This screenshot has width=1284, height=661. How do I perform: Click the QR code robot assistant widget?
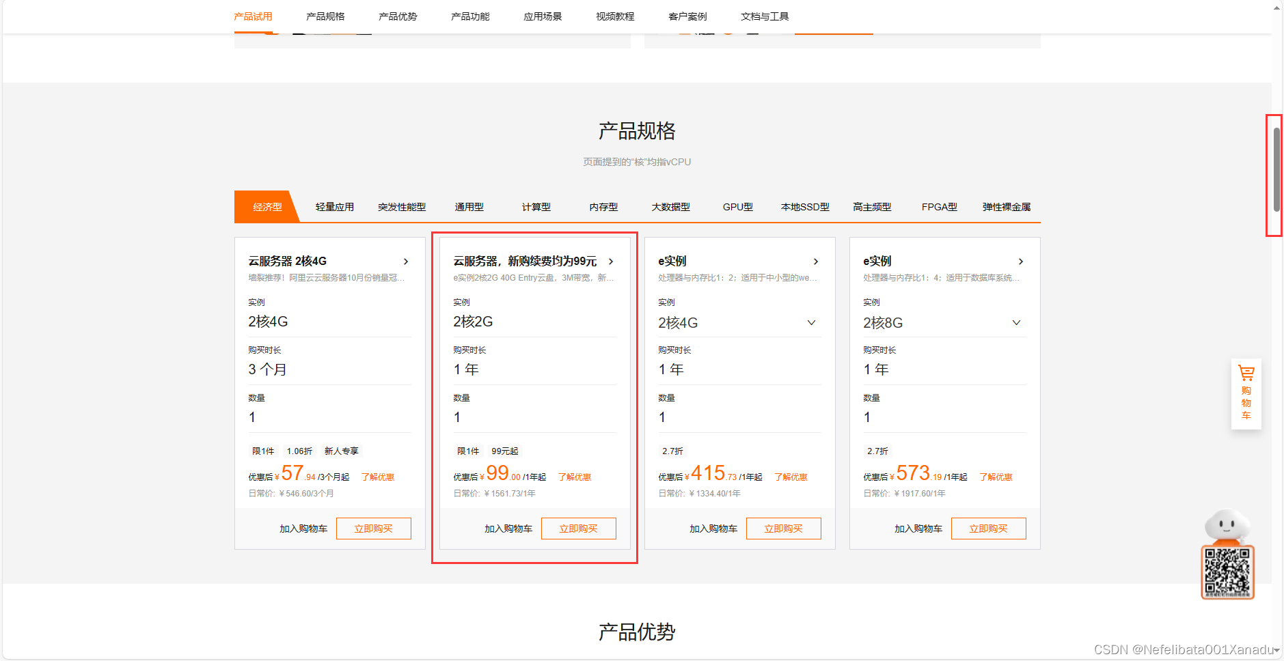[x=1227, y=554]
